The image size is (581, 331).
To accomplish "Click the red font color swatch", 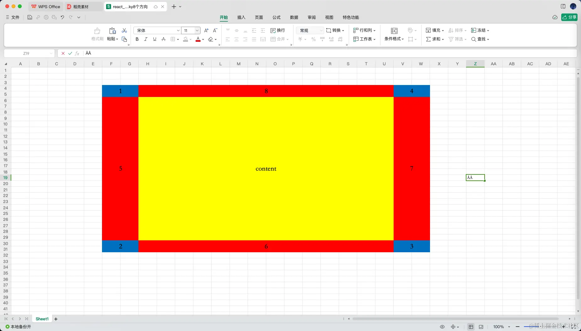I will coord(198,39).
